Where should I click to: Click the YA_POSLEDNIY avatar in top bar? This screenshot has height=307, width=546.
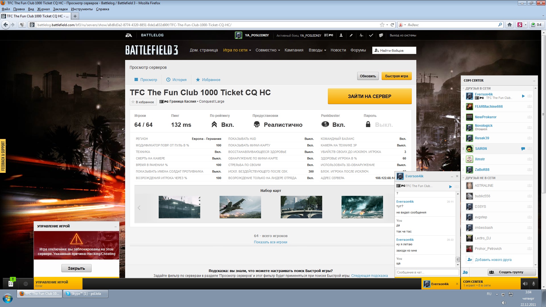coord(238,35)
